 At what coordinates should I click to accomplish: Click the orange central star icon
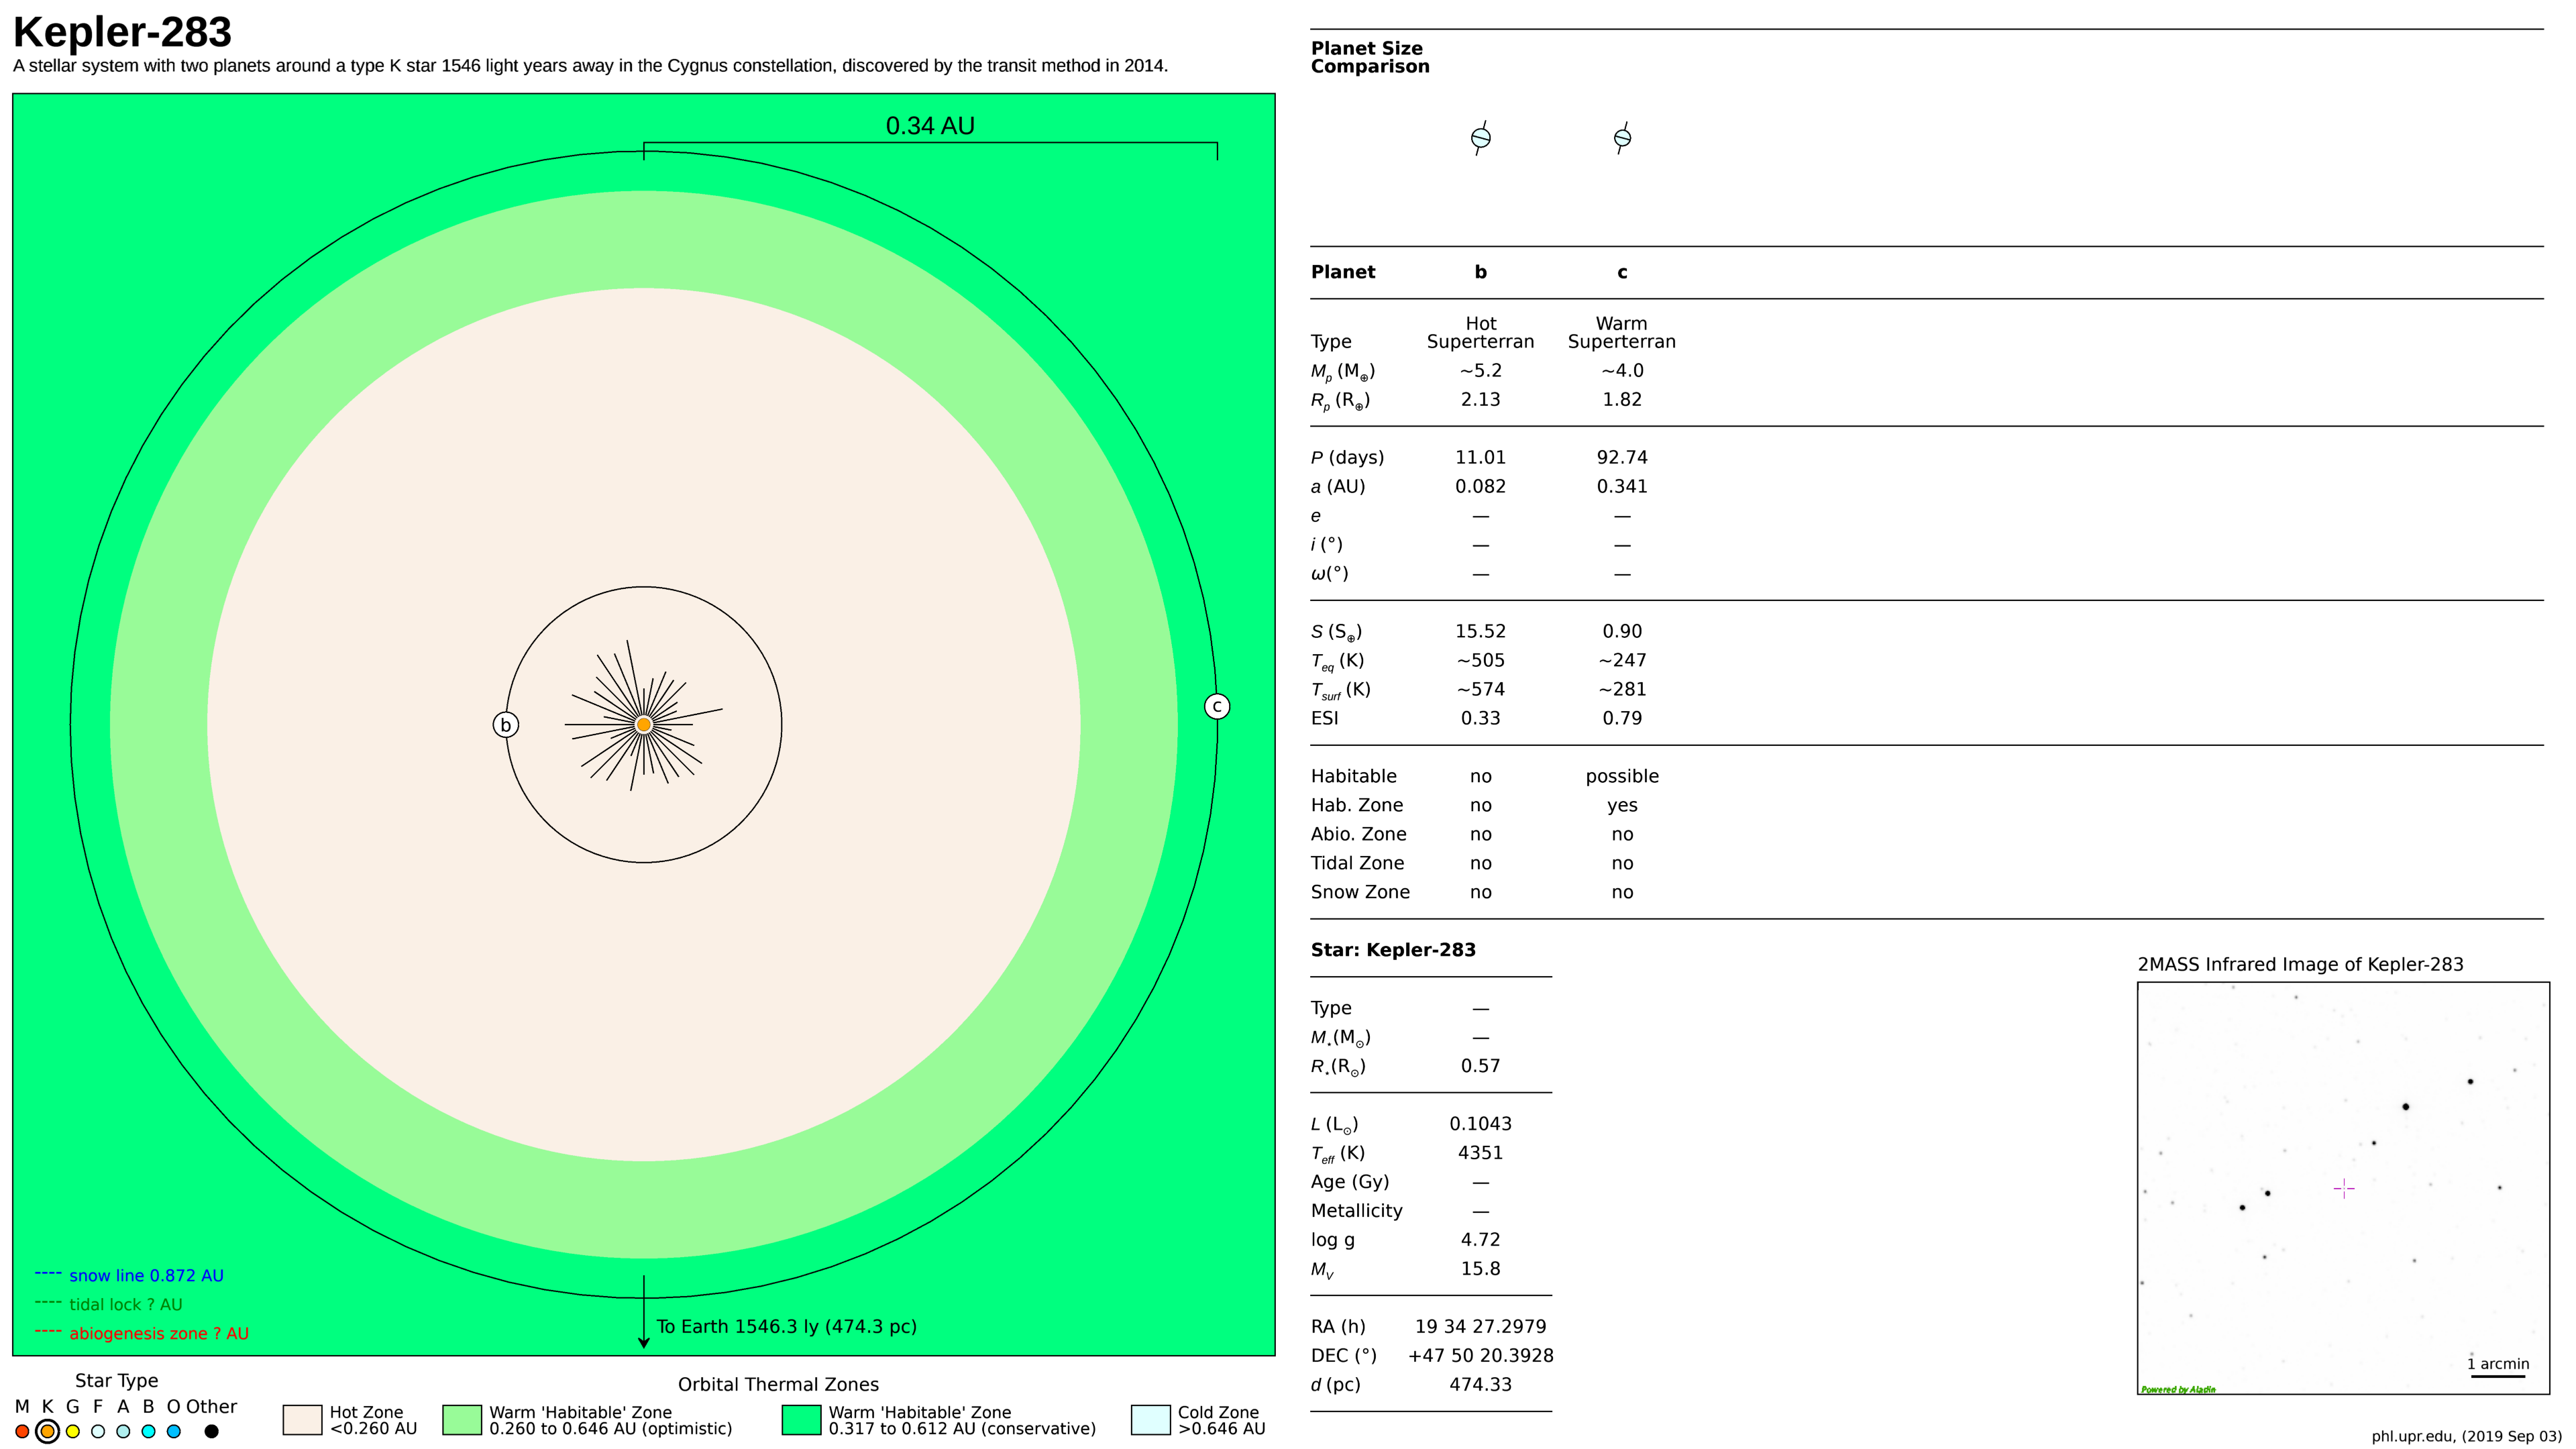(x=644, y=725)
